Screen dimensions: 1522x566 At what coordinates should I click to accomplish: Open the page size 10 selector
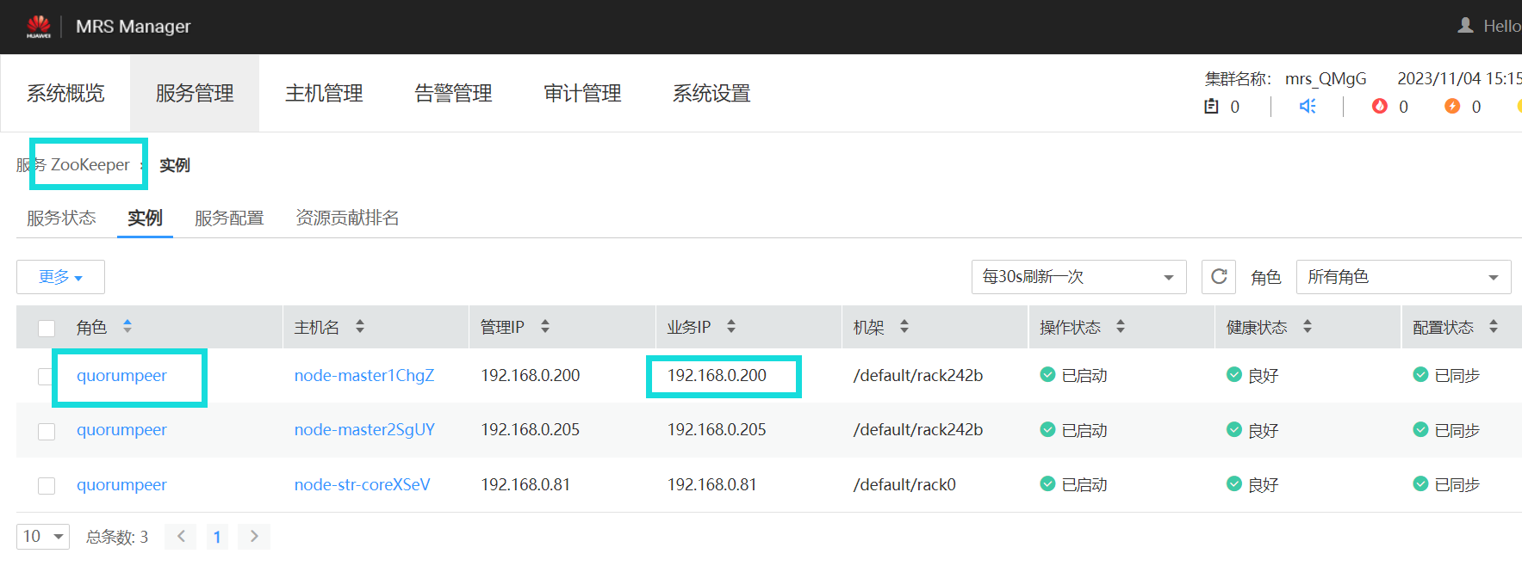pos(43,537)
